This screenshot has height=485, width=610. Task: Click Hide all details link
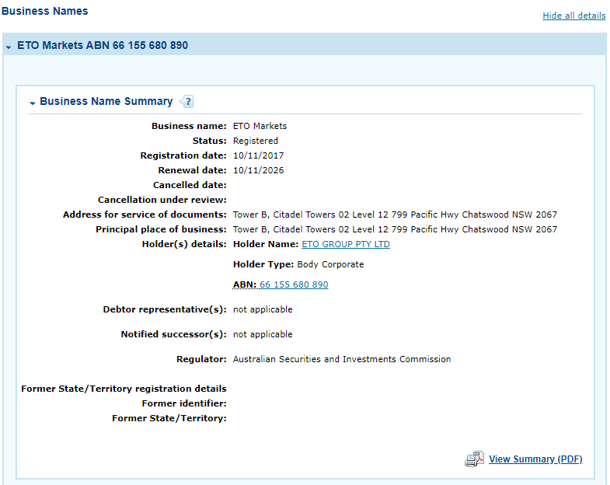[574, 16]
